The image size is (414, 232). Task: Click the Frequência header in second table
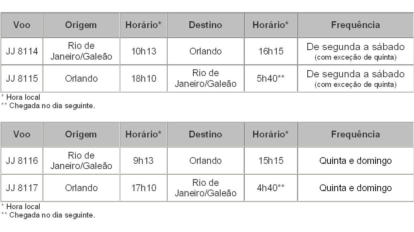(355, 134)
